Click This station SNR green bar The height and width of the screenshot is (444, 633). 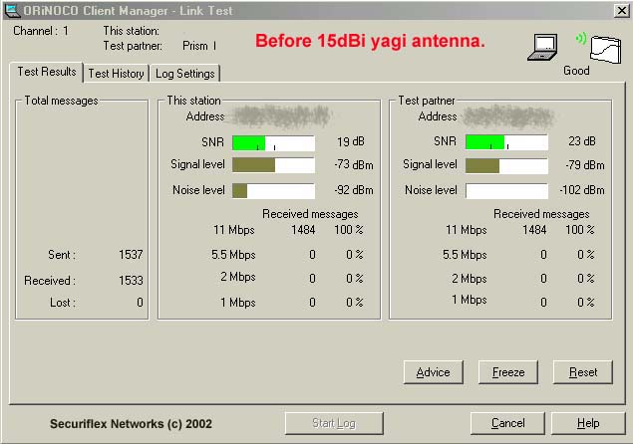273,143
